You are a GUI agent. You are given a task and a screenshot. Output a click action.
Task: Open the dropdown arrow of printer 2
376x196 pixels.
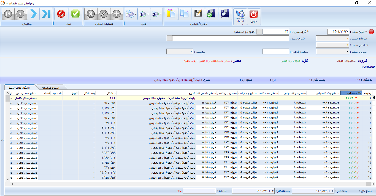[161, 14]
